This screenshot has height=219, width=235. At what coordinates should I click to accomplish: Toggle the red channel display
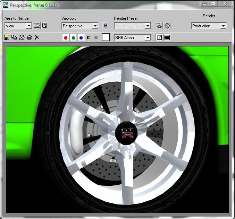[x=66, y=38]
